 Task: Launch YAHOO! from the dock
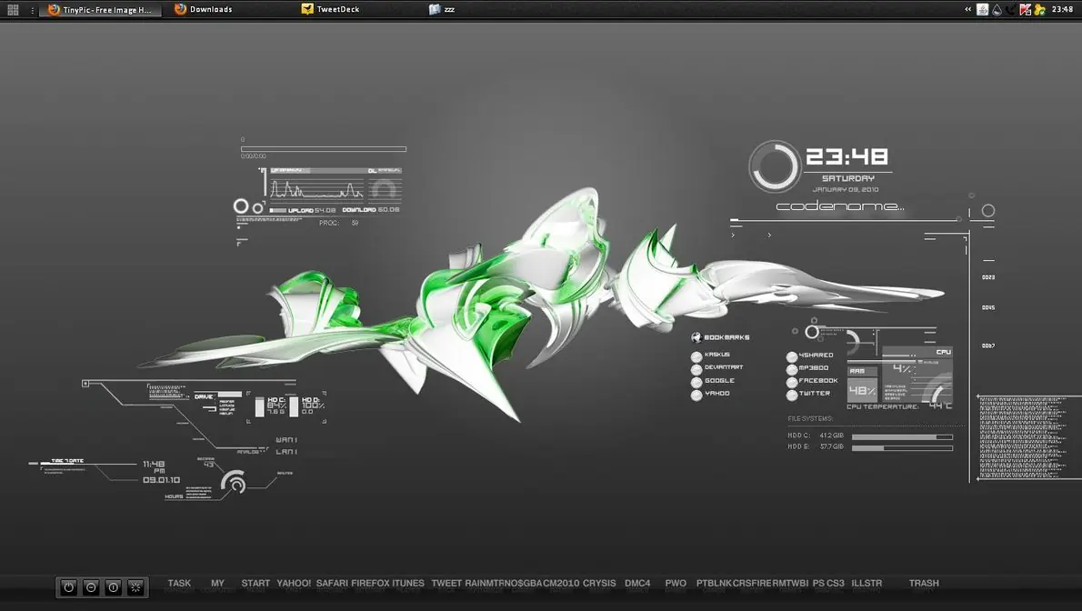(294, 584)
